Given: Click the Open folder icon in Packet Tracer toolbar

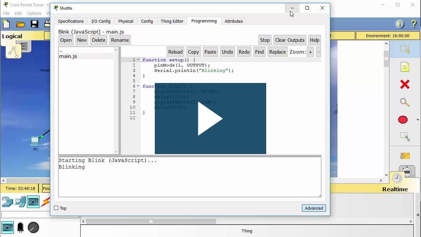Looking at the screenshot, I should click(x=21, y=25).
